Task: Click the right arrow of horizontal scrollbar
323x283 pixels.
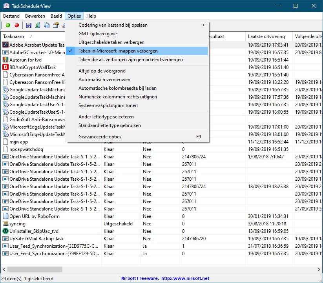Action: (319, 269)
